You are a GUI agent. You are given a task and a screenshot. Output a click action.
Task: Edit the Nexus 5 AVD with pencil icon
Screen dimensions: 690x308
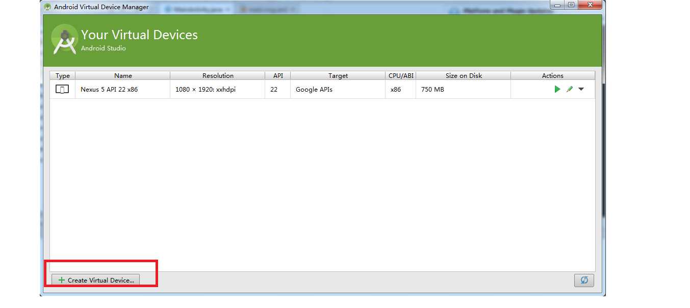[x=570, y=89]
